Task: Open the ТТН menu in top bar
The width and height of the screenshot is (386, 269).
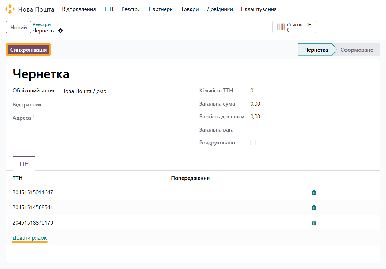Action: 108,9
